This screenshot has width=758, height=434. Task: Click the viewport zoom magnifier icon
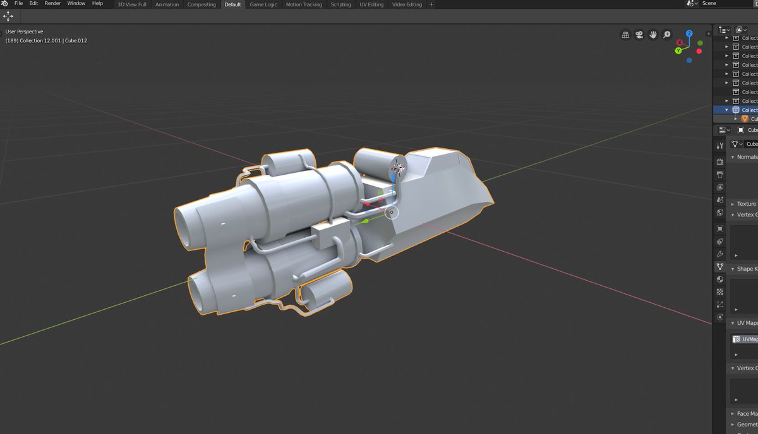coord(666,35)
